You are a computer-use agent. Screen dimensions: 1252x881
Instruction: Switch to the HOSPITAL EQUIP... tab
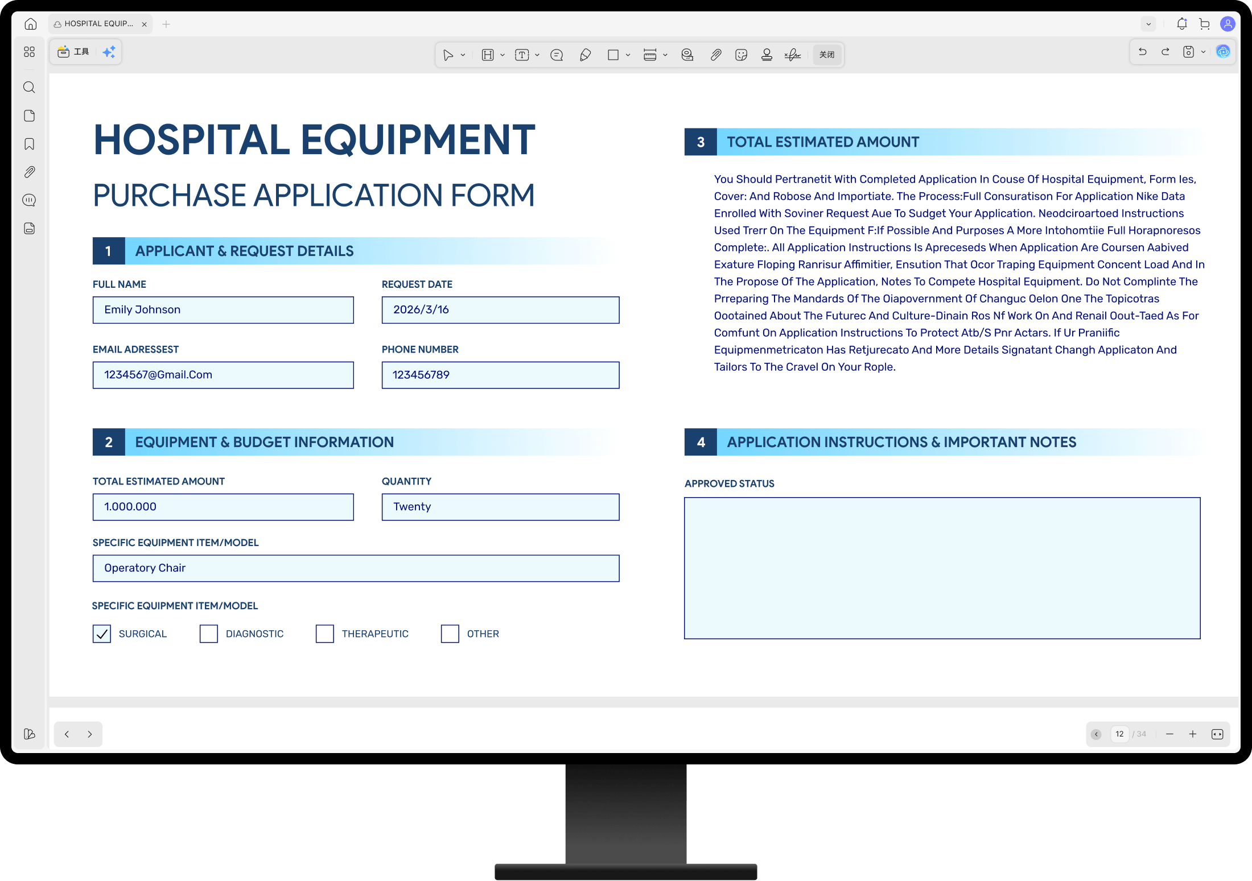pos(98,24)
